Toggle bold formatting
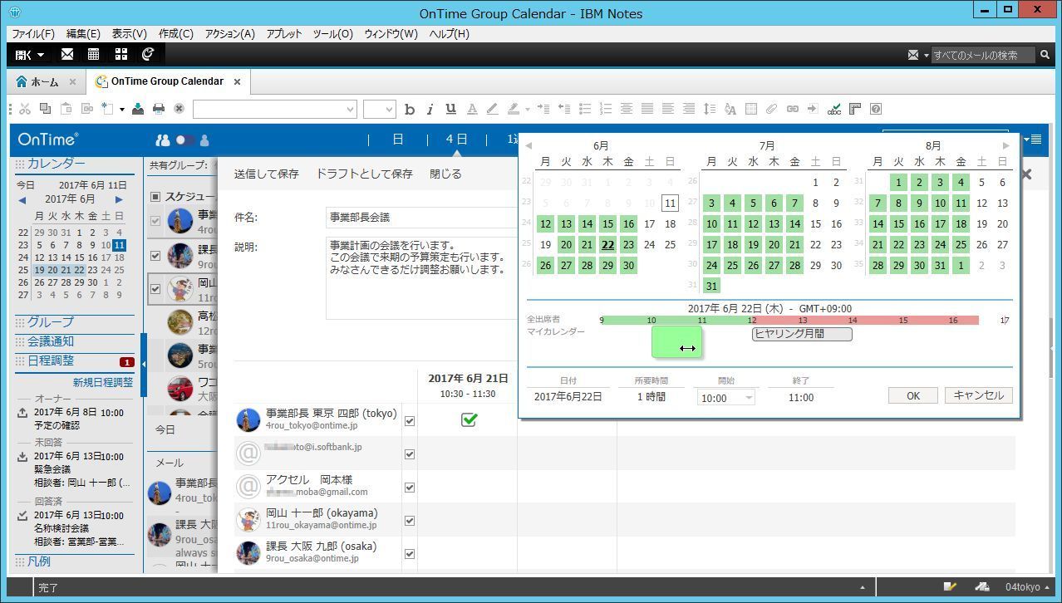 [410, 109]
